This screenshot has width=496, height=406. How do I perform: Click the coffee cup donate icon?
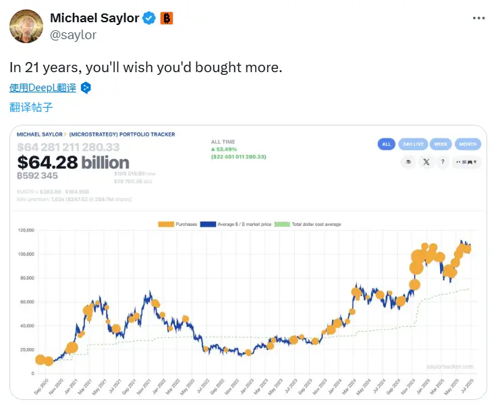click(407, 162)
